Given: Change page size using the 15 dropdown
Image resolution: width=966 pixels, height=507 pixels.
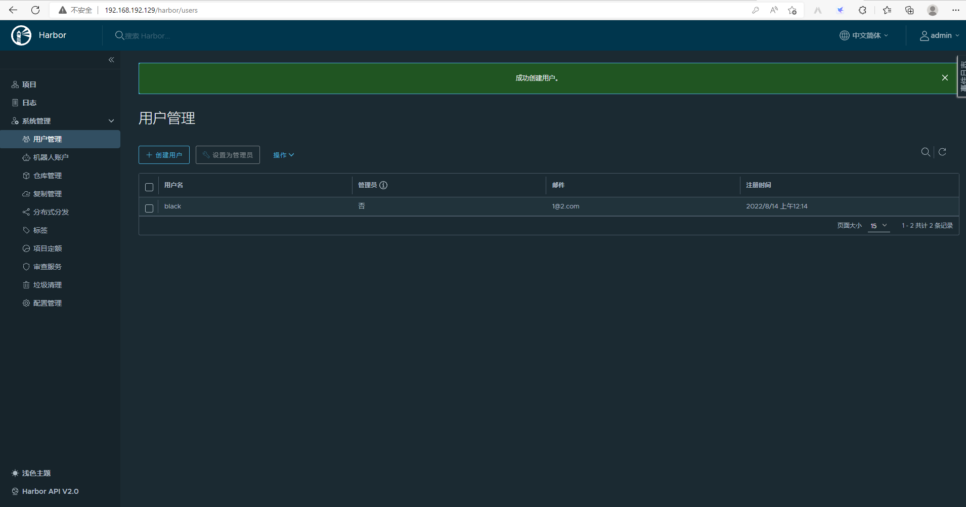Looking at the screenshot, I should click(879, 226).
